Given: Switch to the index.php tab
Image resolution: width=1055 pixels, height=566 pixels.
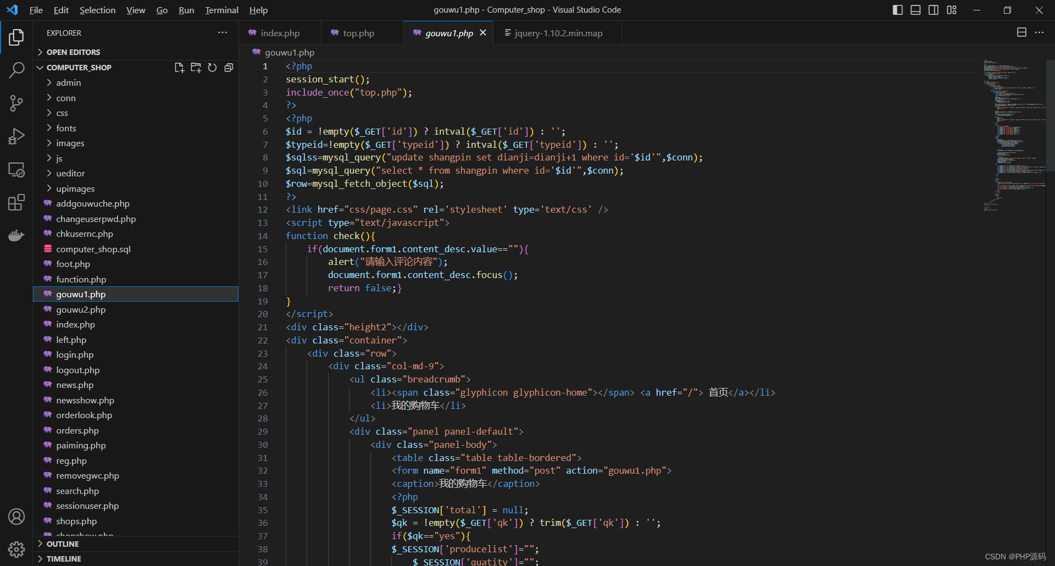Looking at the screenshot, I should (x=280, y=33).
